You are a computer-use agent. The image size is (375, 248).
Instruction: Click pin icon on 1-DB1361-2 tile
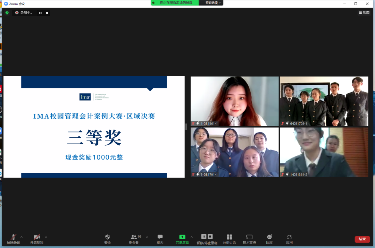pos(287,174)
